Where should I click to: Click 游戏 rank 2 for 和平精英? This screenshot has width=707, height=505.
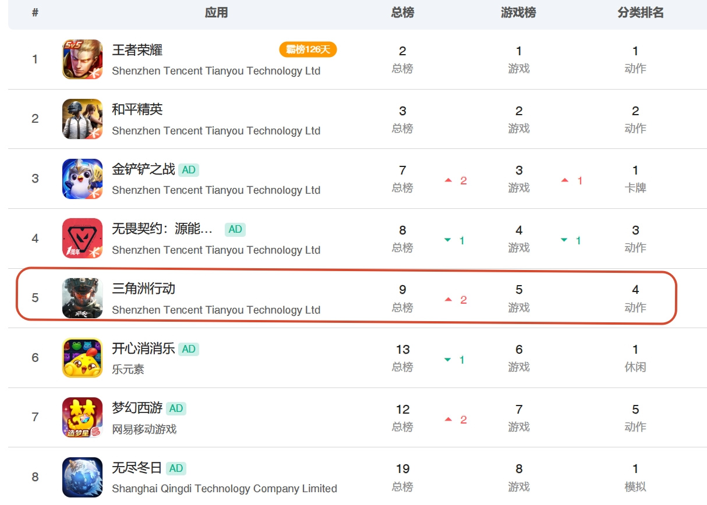point(519,119)
